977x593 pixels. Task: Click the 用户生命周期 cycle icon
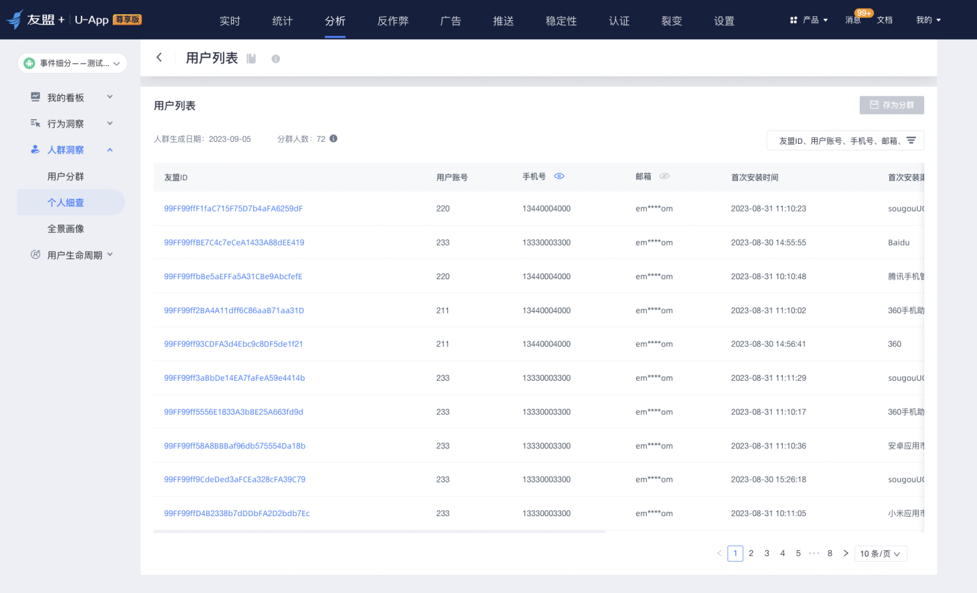click(35, 255)
